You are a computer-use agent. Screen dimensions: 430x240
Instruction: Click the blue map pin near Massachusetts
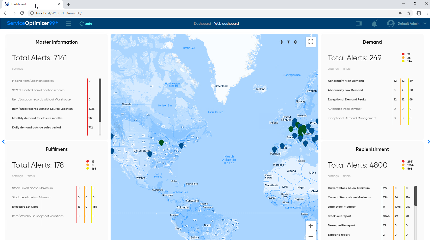[181, 145]
